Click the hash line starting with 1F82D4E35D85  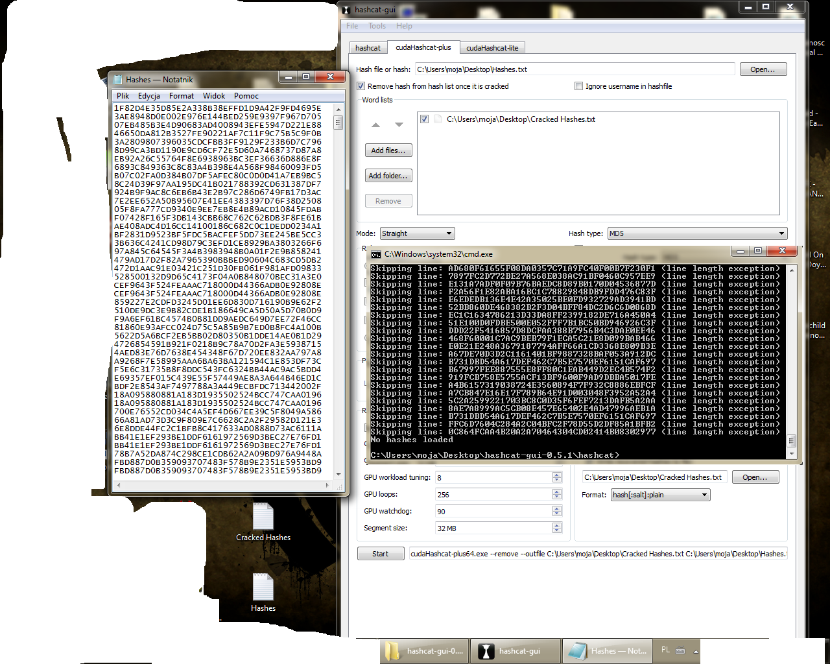(218, 108)
